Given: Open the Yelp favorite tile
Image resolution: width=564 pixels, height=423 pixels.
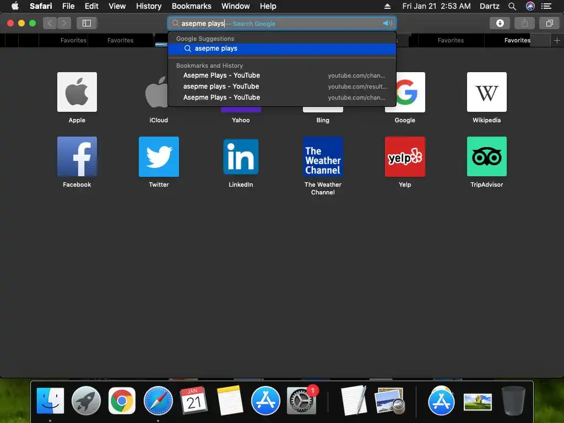Looking at the screenshot, I should coord(405,156).
